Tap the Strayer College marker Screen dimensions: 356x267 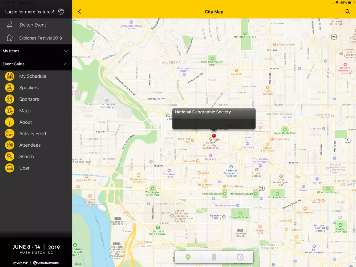tap(257, 170)
